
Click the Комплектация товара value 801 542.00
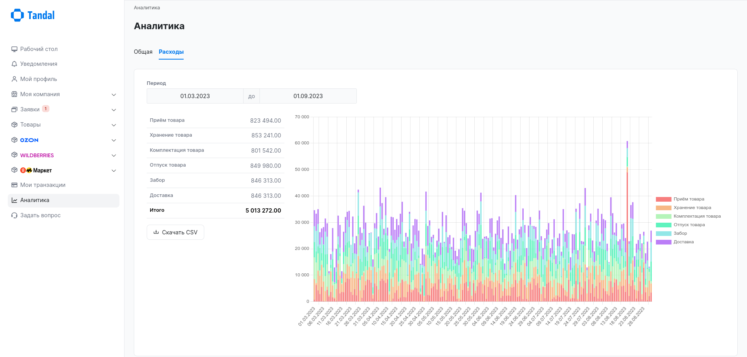(x=266, y=151)
